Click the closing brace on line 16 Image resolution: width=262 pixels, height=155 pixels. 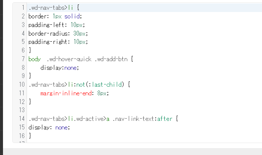pyautogui.click(x=30, y=135)
